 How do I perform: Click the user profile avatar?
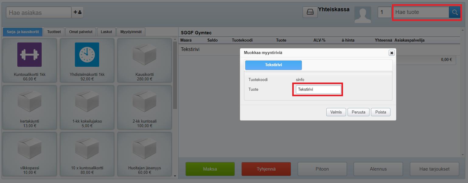pos(362,15)
